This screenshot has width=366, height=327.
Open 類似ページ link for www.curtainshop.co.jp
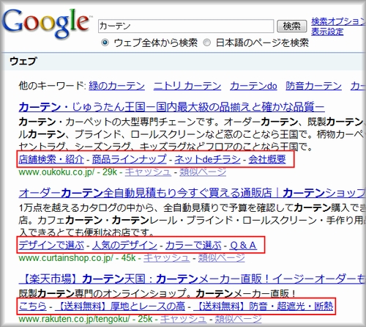(221, 258)
